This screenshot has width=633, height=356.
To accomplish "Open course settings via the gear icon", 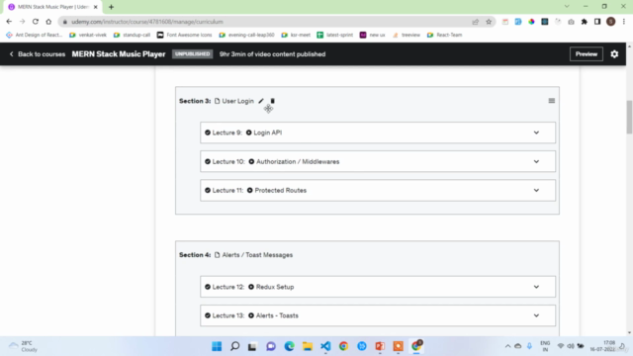I will (x=614, y=54).
